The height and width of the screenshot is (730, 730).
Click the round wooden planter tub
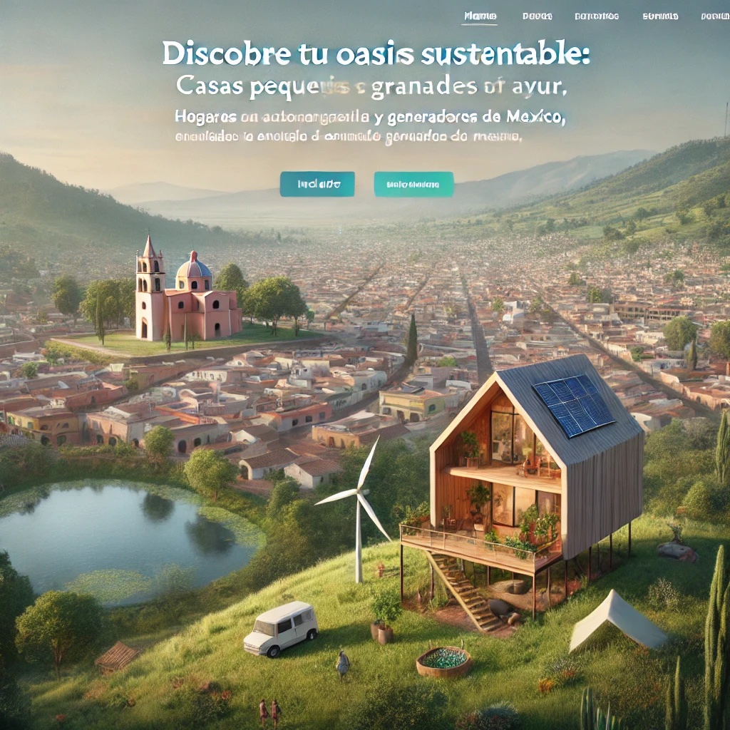coord(443,661)
